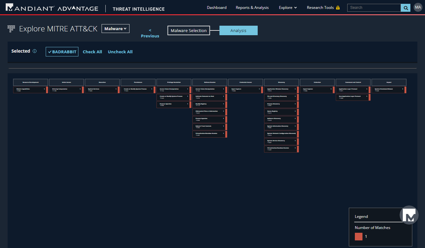Click the Collection tactic header
Viewport: 425px width, 248px height.
click(317, 82)
